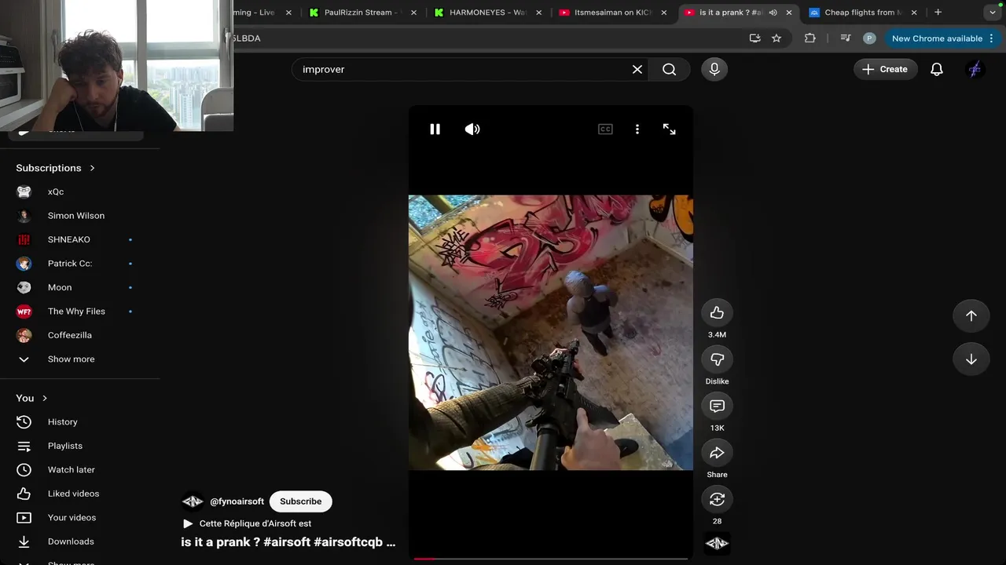
Task: Open the Chrome profile avatar
Action: click(x=869, y=38)
